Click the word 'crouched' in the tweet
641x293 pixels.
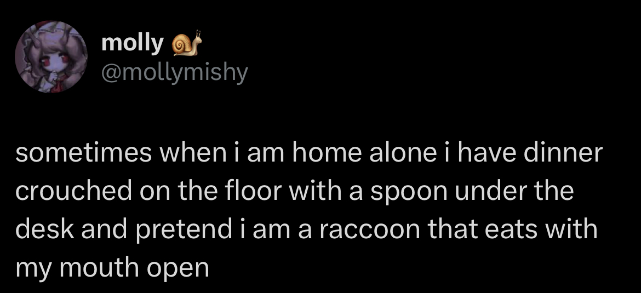(73, 191)
